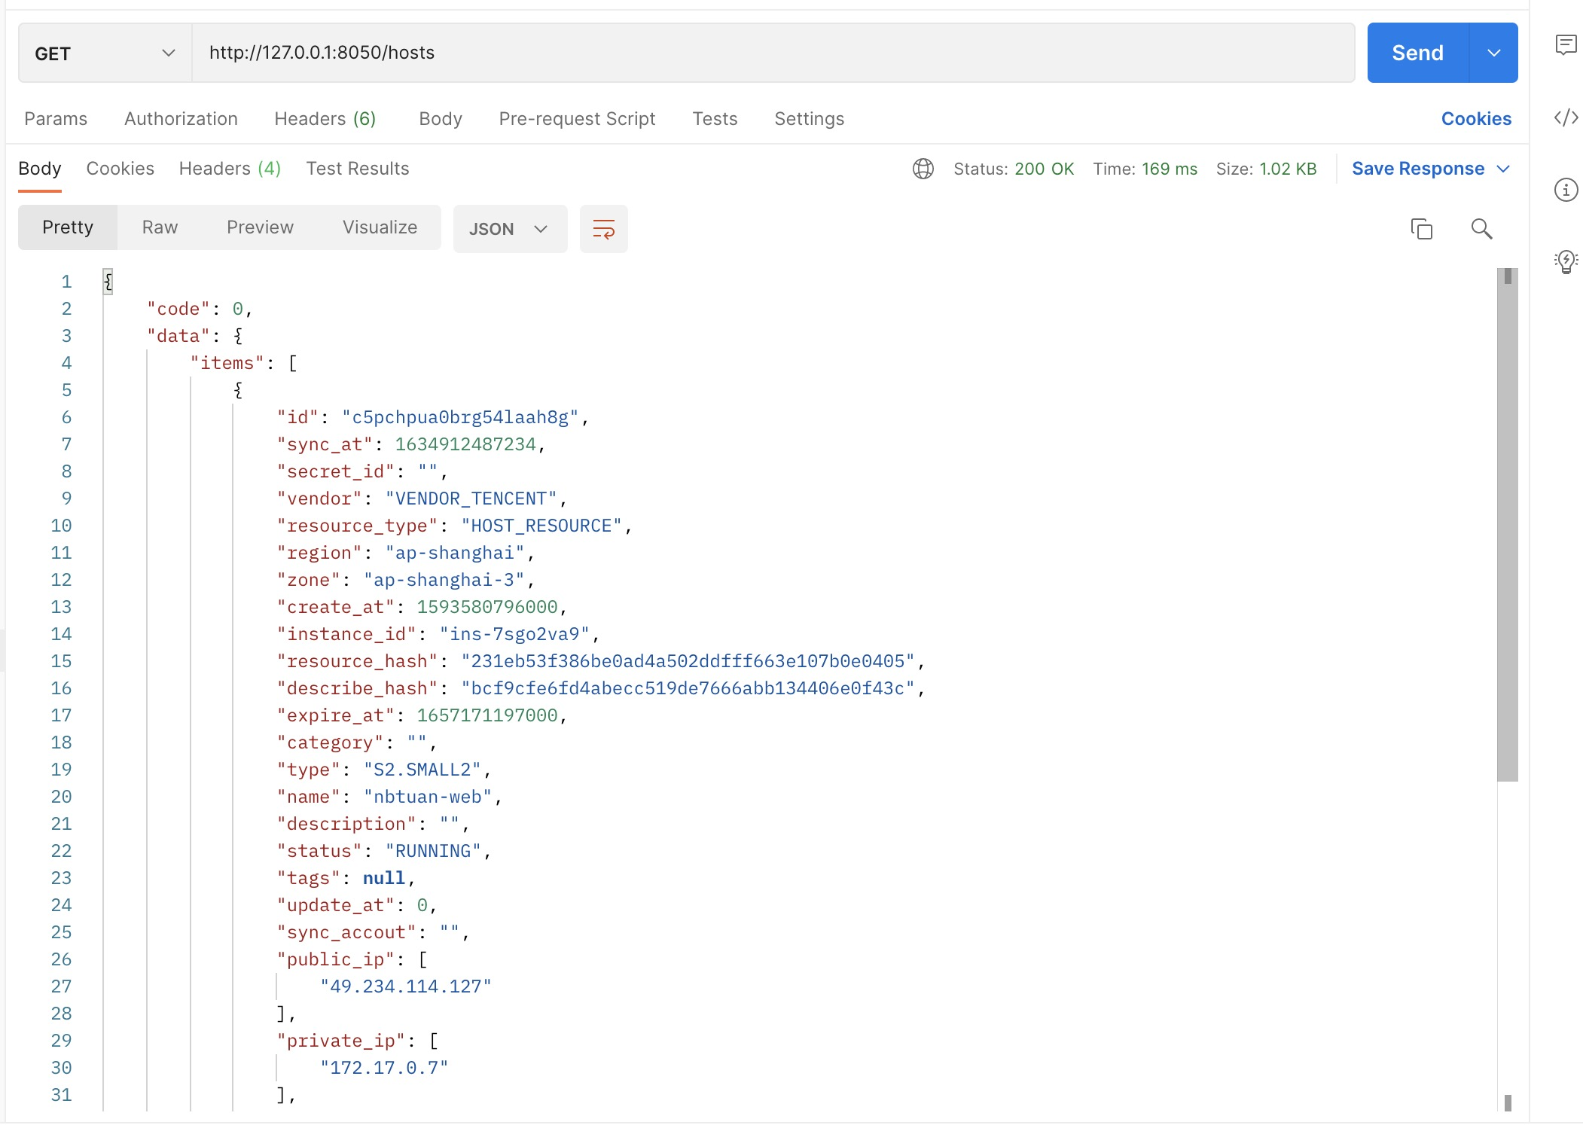
Task: Toggle the line wrap icon
Action: point(603,229)
